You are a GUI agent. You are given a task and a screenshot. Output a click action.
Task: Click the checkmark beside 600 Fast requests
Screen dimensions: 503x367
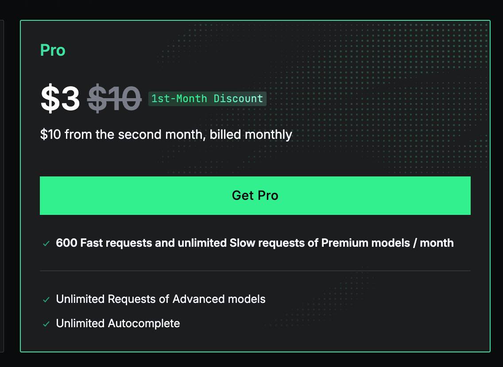[x=46, y=243]
